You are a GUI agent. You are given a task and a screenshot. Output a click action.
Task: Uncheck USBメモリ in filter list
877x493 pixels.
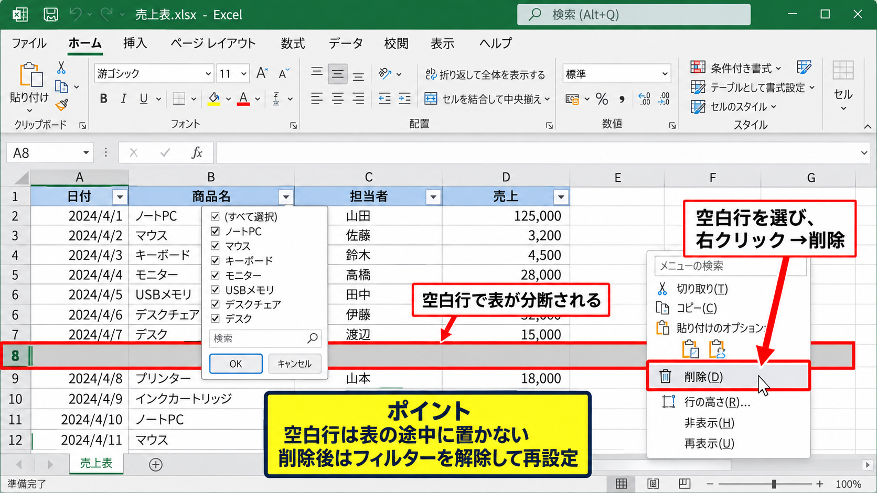pos(215,290)
